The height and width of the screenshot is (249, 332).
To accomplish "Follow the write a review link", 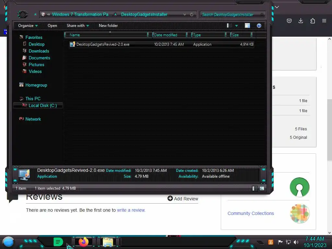I will [131, 210].
